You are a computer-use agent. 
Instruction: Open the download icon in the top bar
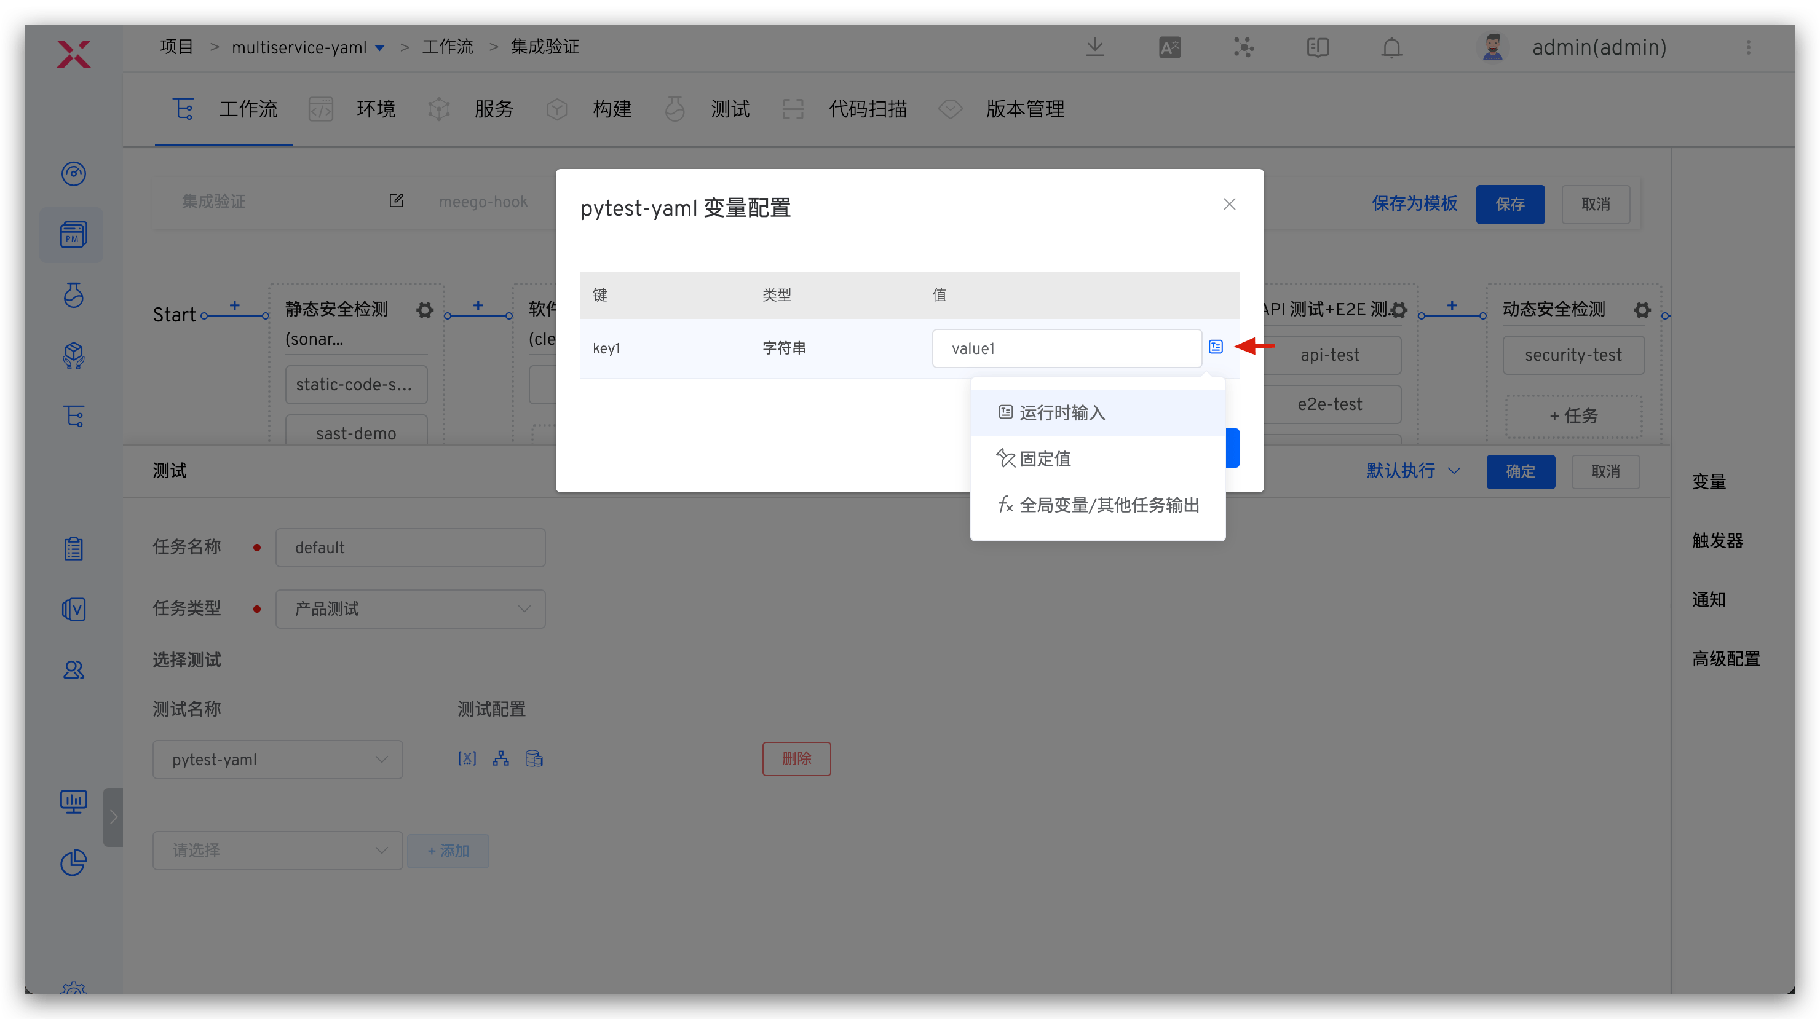point(1094,47)
